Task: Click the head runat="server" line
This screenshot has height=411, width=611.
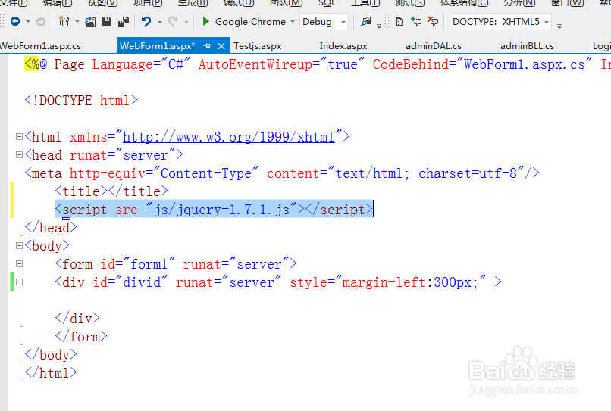Action: click(x=104, y=155)
